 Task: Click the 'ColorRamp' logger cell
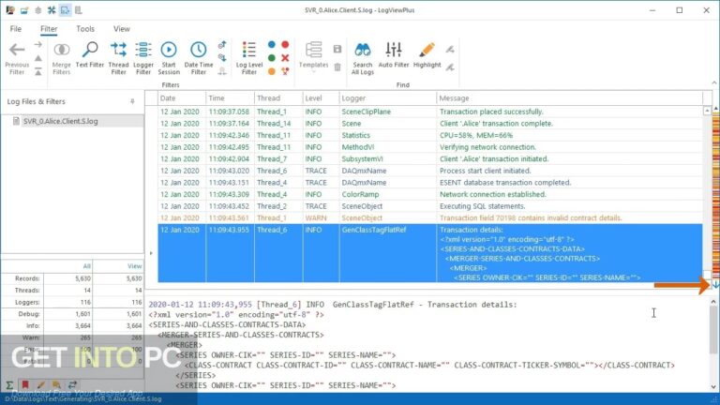point(388,194)
